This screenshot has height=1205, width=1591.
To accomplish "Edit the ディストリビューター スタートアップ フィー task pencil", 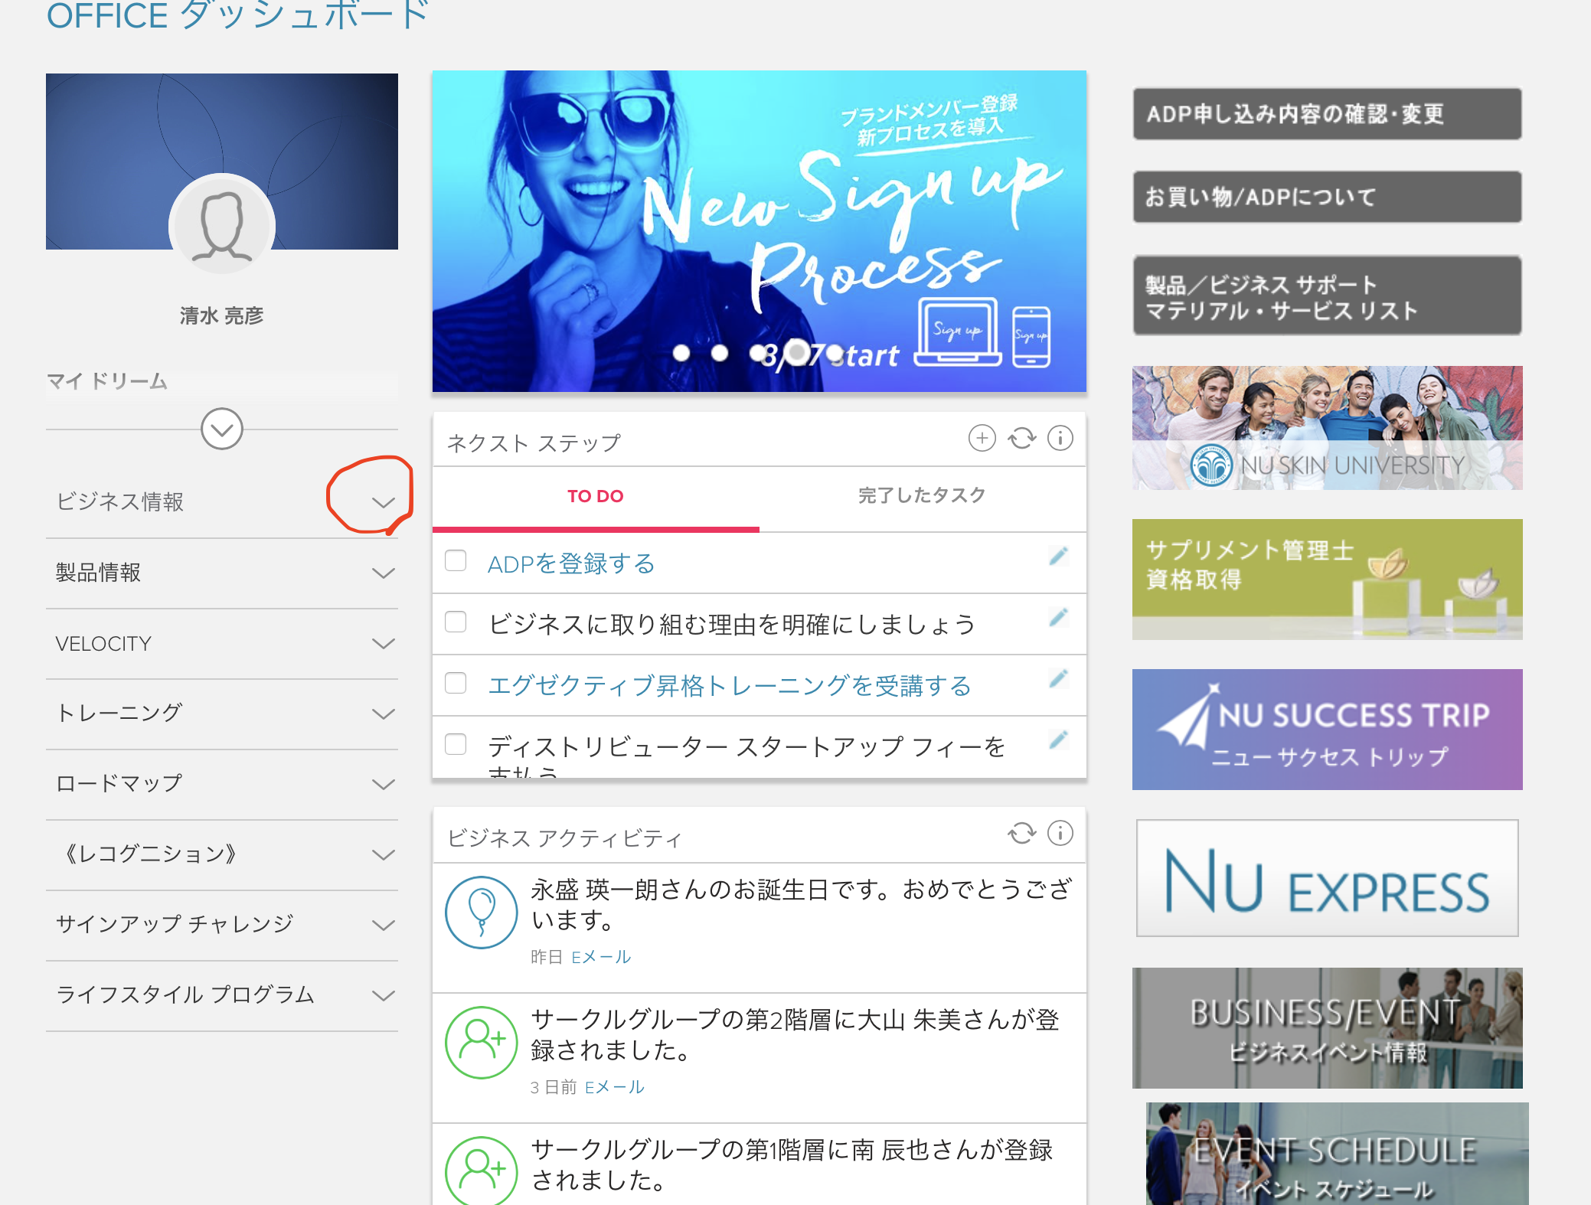I will pyautogui.click(x=1058, y=740).
